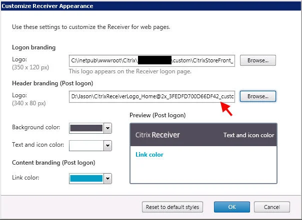The width and height of the screenshot is (302, 220).
Task: Click the 'Link color:' label
Action: tap(25, 178)
